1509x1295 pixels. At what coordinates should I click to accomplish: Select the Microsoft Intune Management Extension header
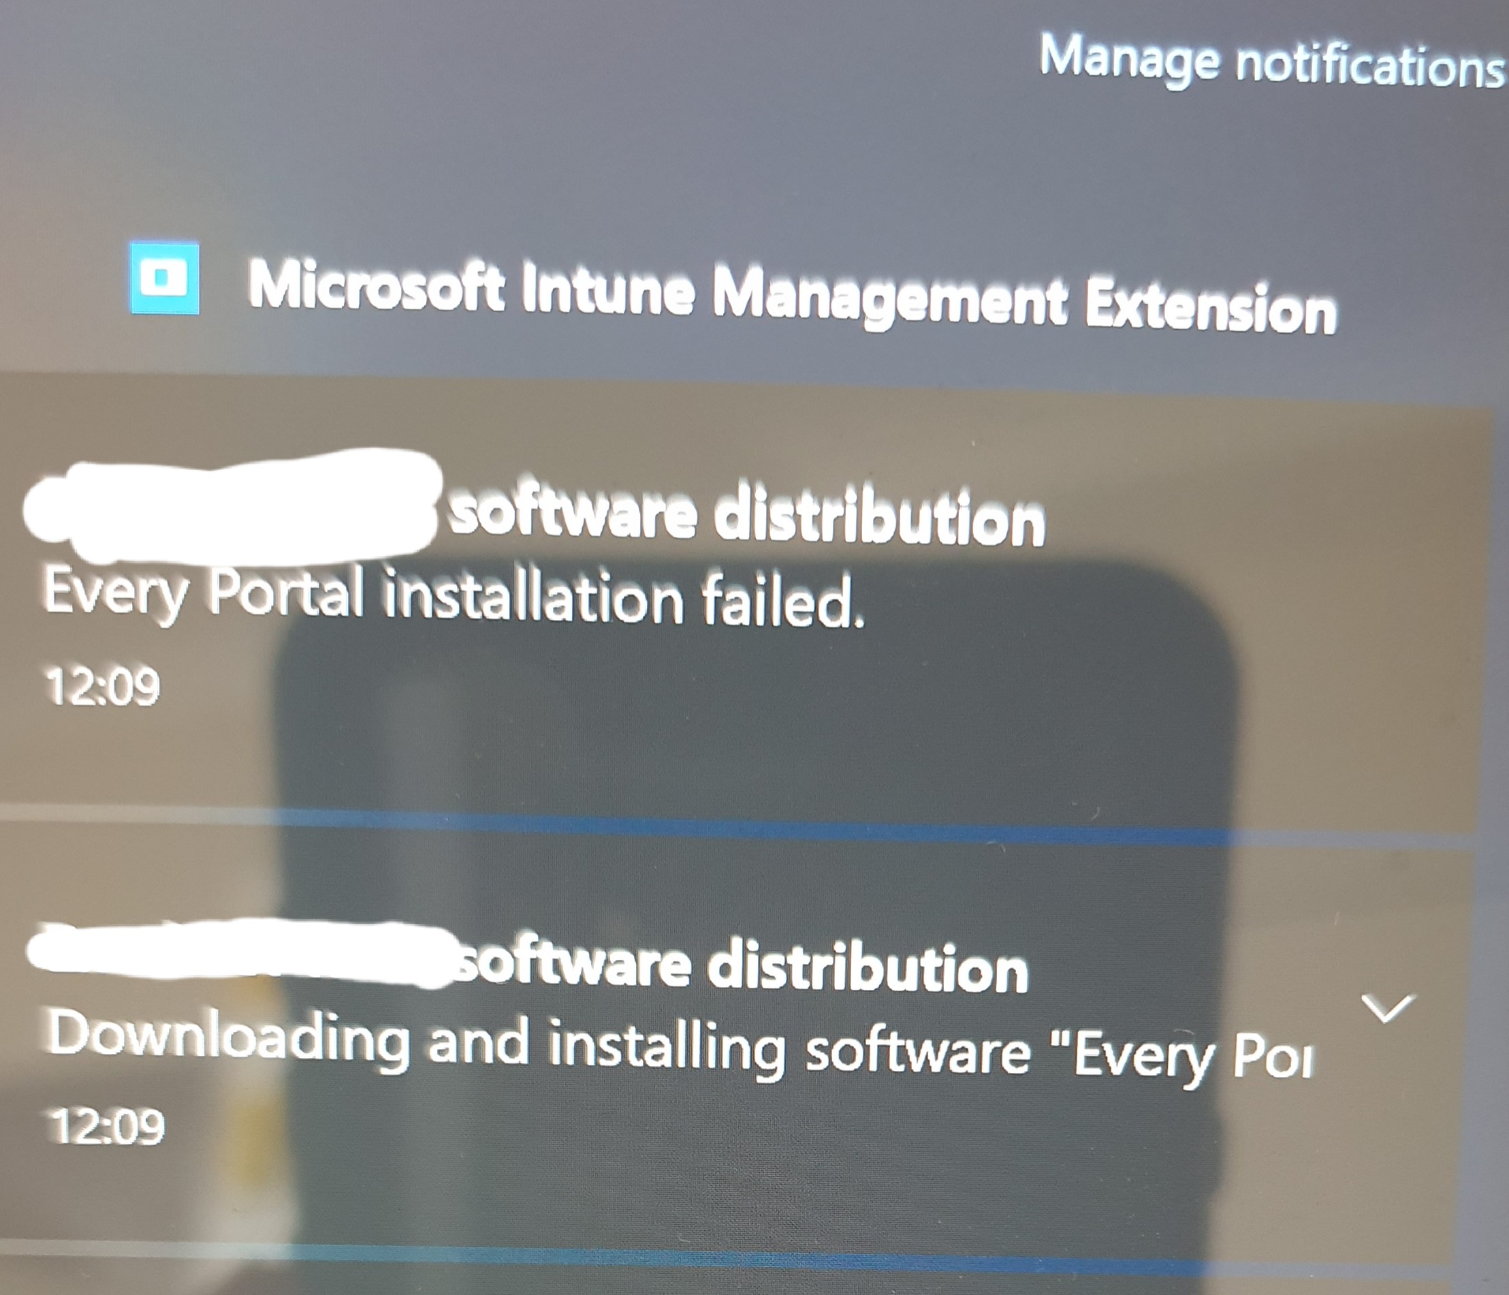tap(793, 297)
